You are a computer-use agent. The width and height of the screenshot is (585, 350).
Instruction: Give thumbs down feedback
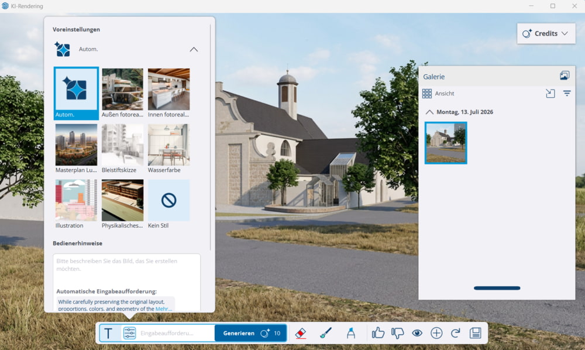pos(397,333)
